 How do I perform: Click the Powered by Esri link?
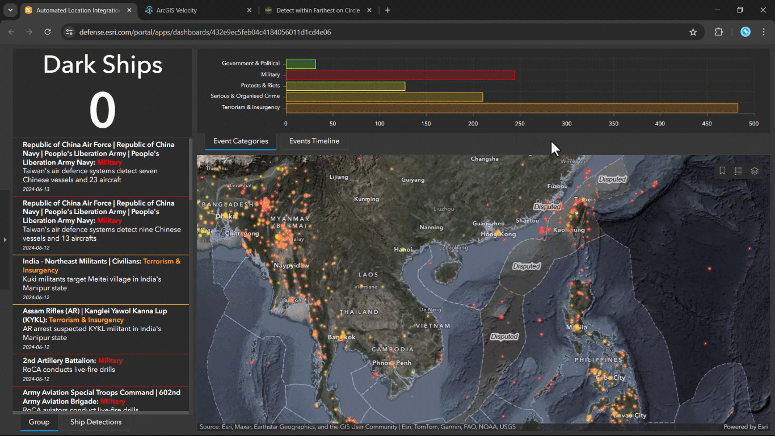point(745,426)
